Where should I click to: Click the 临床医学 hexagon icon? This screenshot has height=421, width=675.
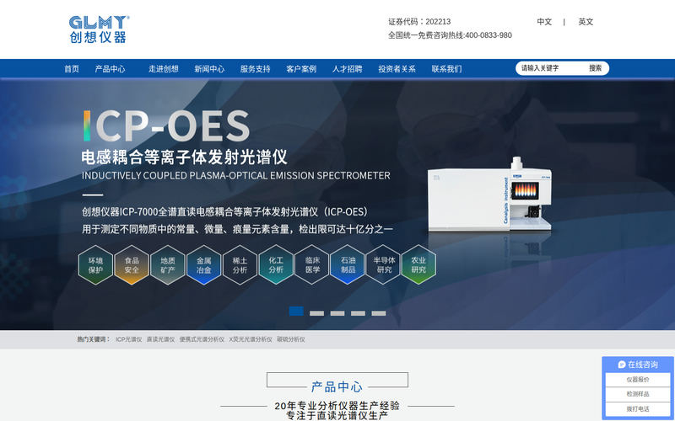312,265
